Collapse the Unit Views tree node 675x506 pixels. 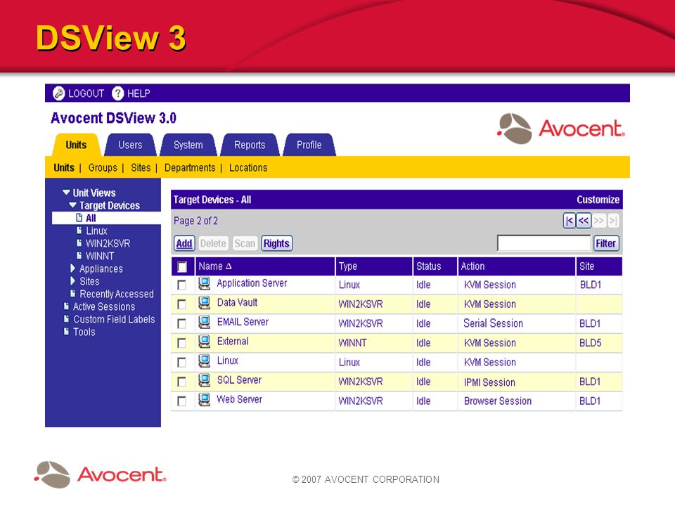66,193
